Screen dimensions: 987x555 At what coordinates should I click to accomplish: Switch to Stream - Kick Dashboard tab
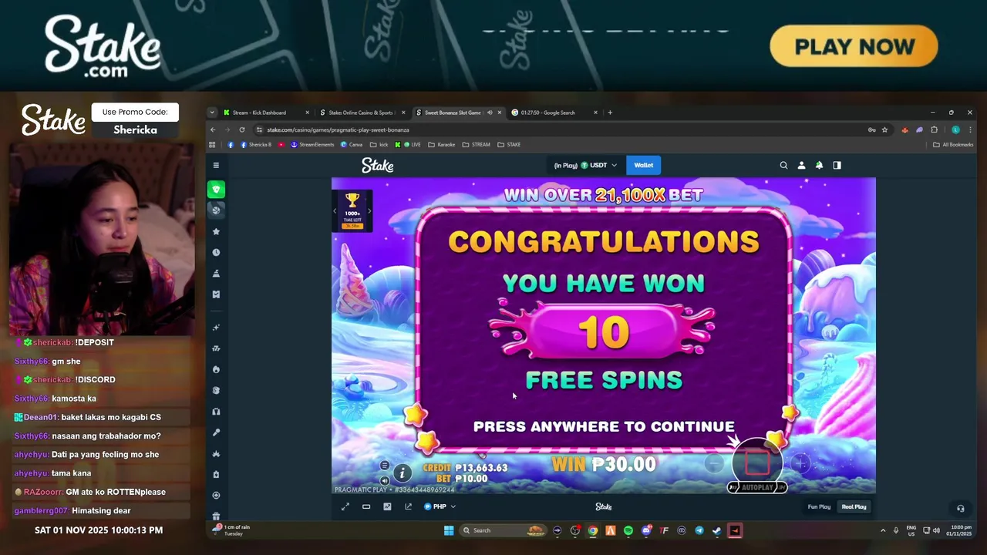[x=266, y=113]
